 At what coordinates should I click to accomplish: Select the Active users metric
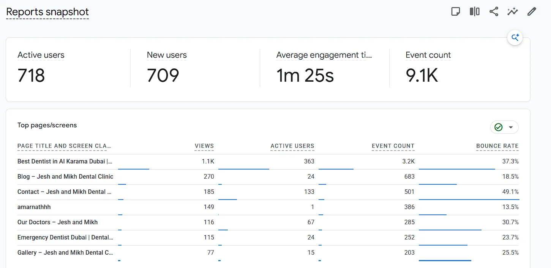[x=41, y=55]
